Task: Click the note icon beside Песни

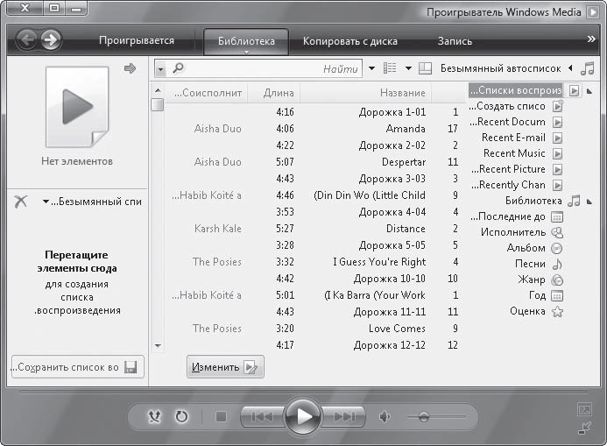Action: tap(557, 264)
